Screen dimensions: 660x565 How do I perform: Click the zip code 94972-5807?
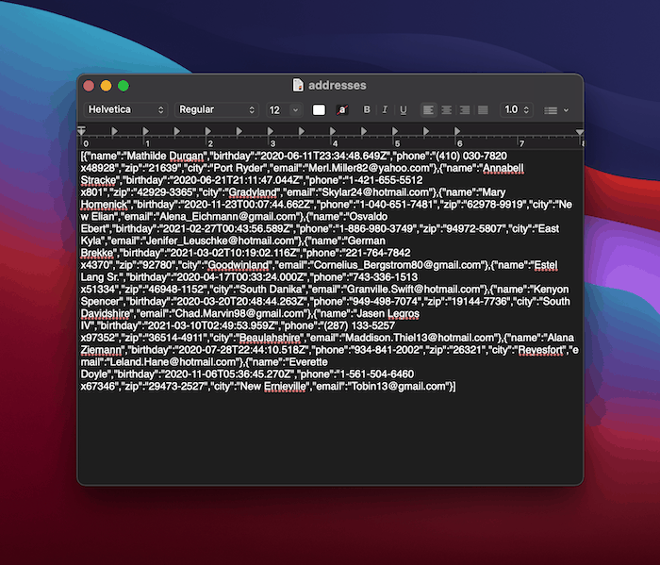(x=473, y=229)
